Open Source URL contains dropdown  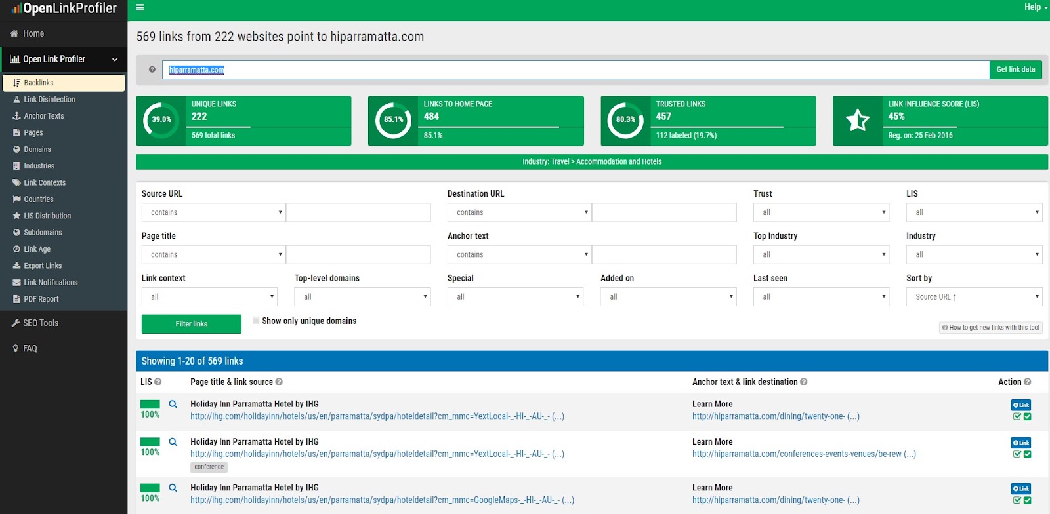(x=213, y=212)
